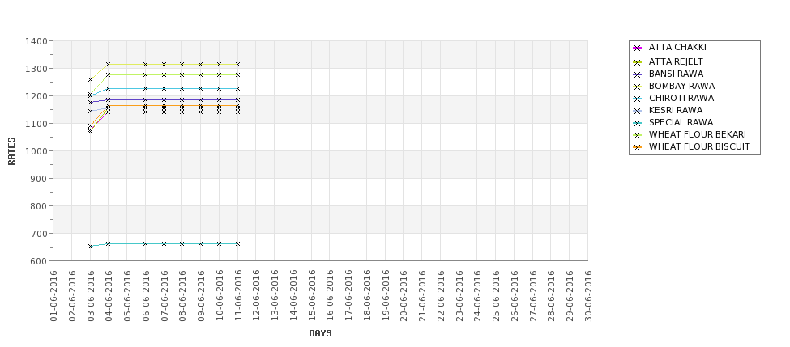Screen dimensions: 790x347
Task: Click the RATES y-axis title
Action: [x=11, y=151]
